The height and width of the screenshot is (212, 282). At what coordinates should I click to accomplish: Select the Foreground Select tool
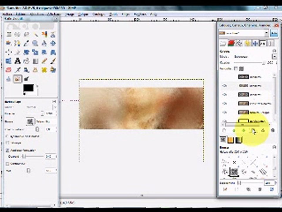(x=9, y=43)
